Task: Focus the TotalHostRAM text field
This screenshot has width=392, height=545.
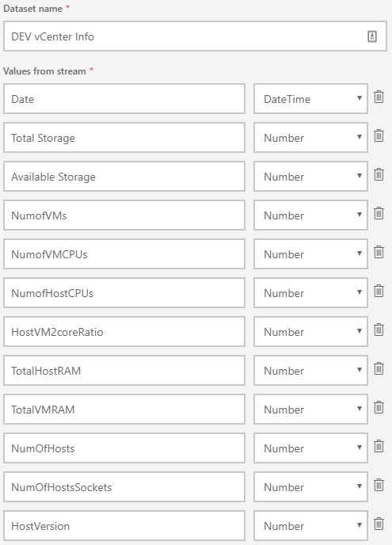Action: (124, 370)
